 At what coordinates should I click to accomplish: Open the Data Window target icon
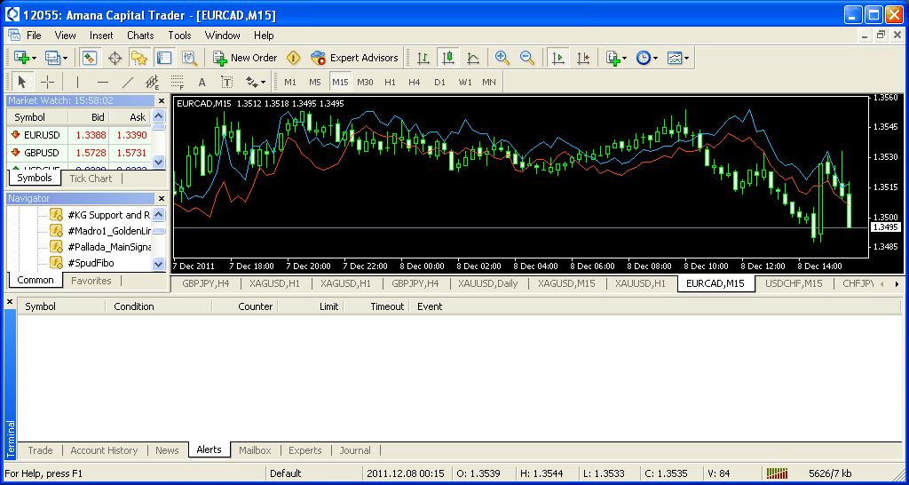click(115, 58)
